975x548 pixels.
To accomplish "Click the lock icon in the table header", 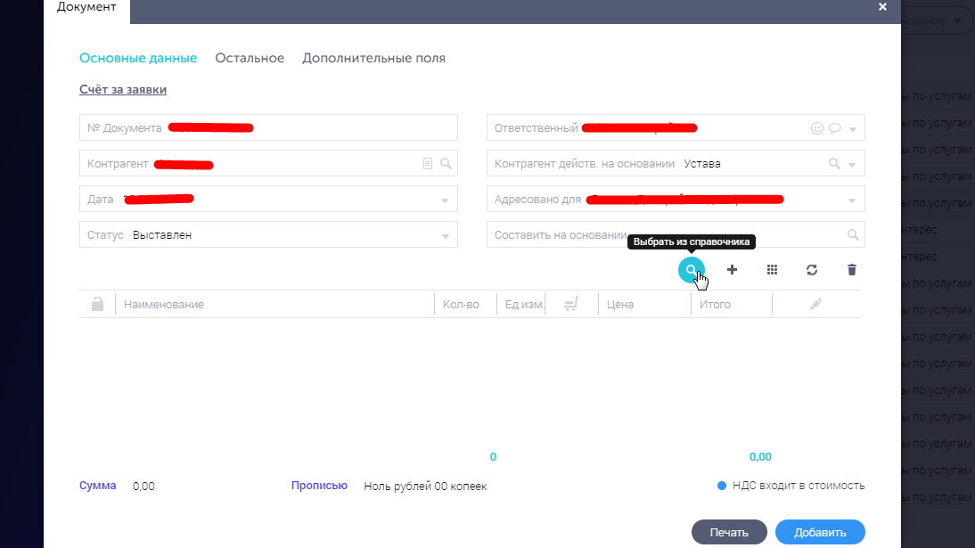I will click(97, 305).
